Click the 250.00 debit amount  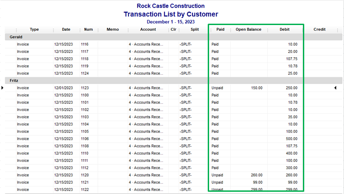[x=292, y=88]
